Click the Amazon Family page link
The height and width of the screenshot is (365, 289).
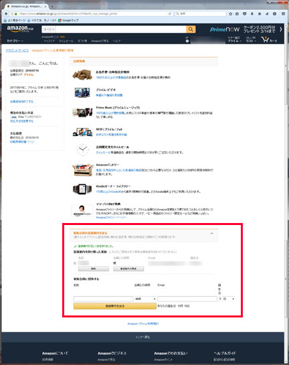(x=111, y=218)
